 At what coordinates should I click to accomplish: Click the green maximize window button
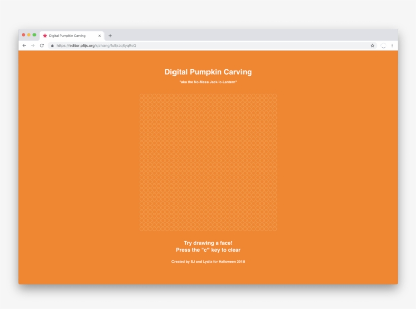click(34, 35)
